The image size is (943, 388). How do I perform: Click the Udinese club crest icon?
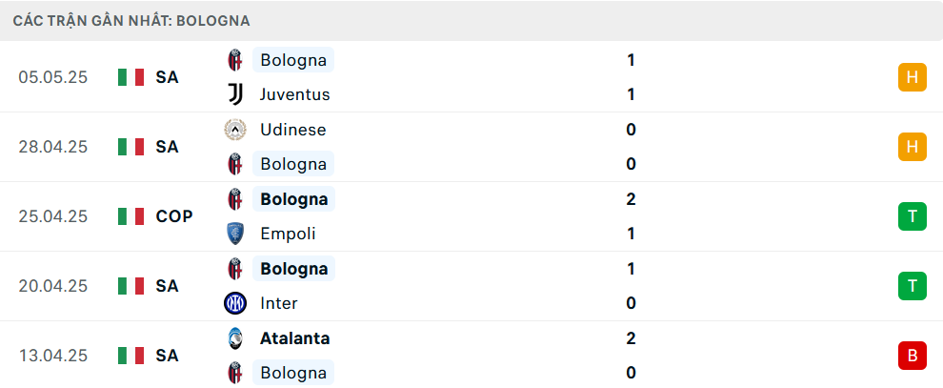pos(235,130)
